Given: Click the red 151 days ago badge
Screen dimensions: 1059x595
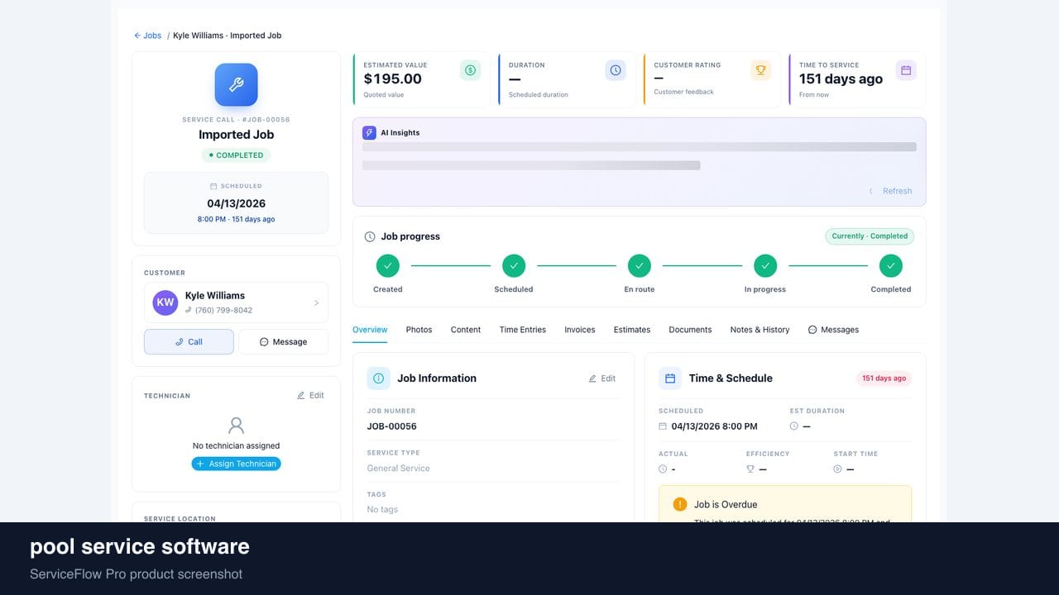Looking at the screenshot, I should click(x=884, y=378).
